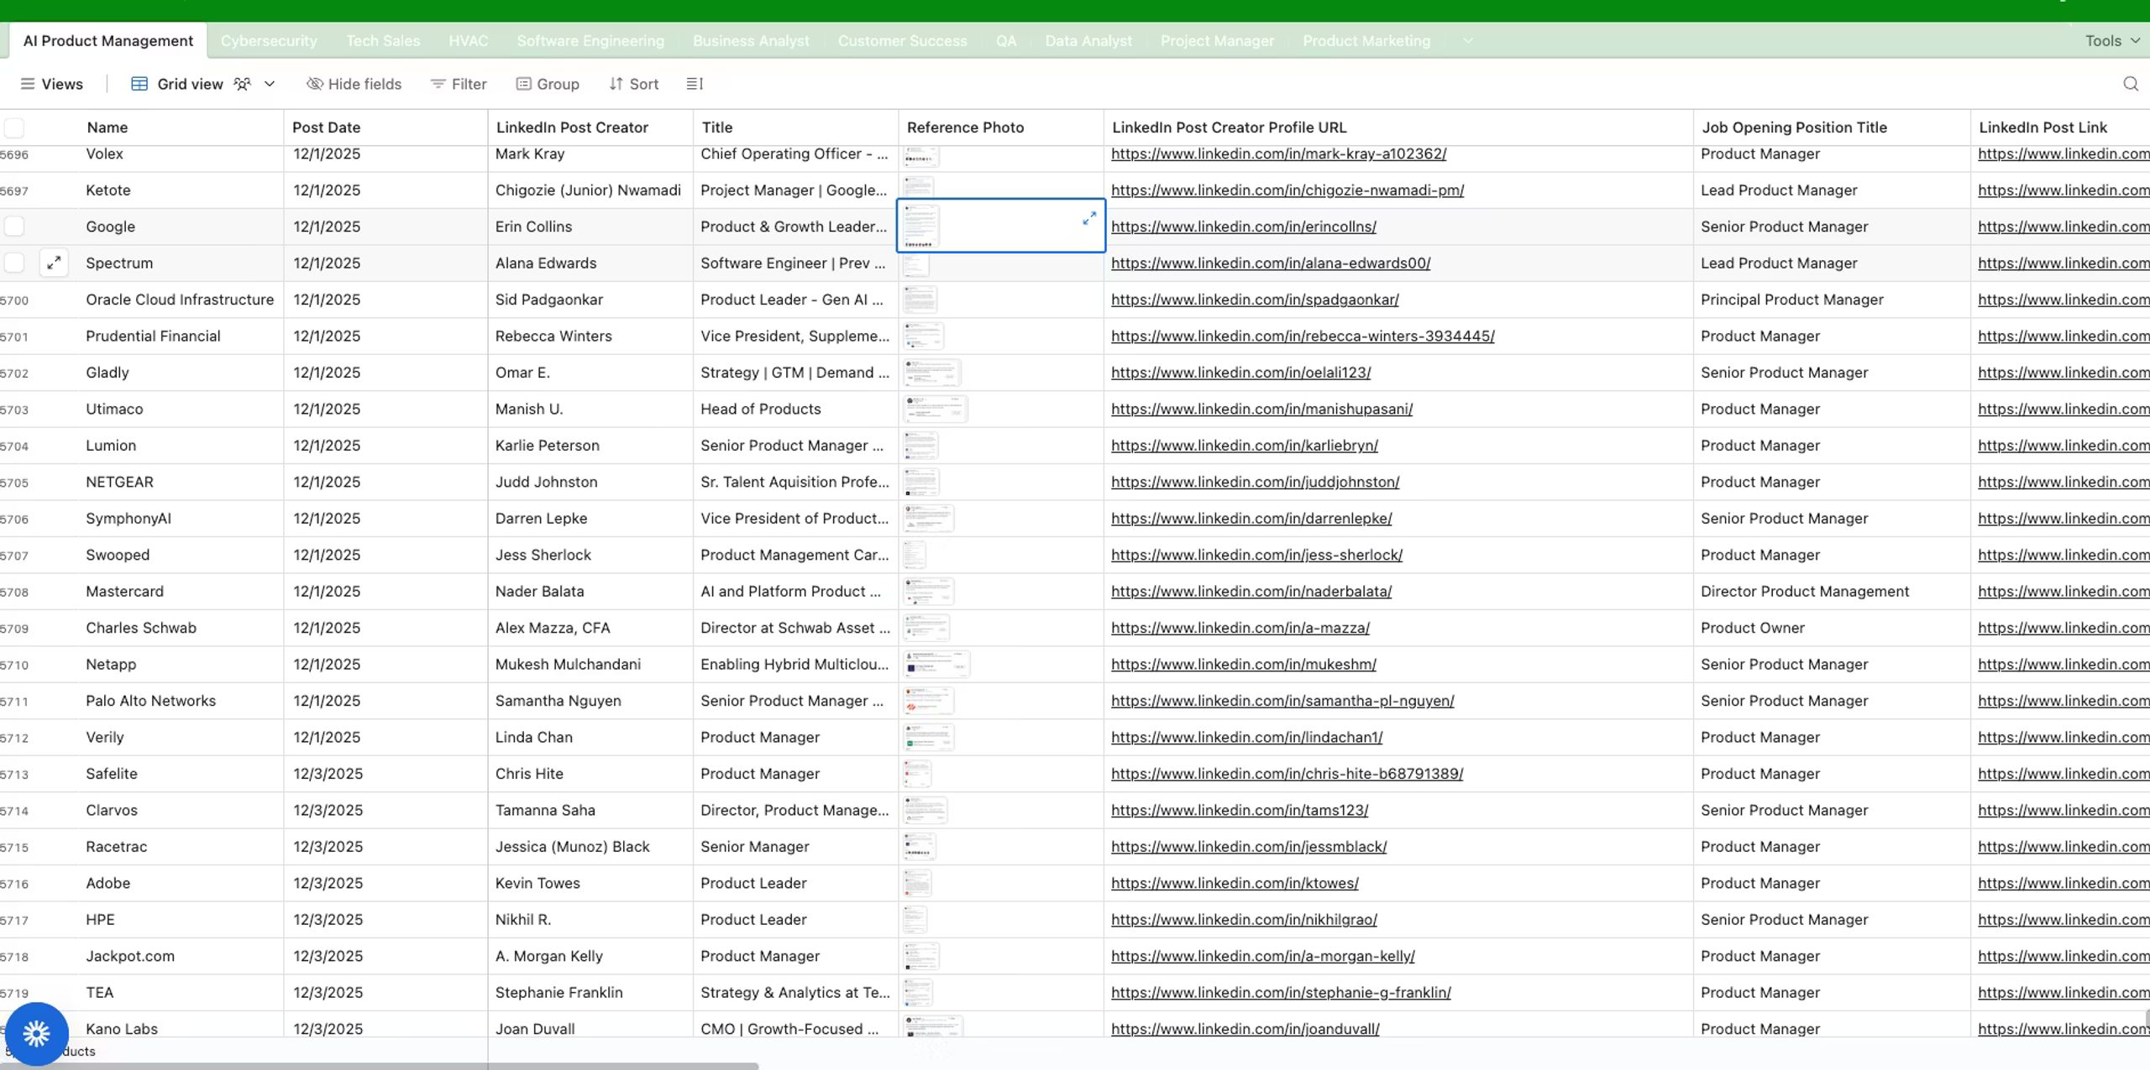Viewport: 2150px width, 1070px height.
Task: Click the Post Date column header
Action: [385, 128]
